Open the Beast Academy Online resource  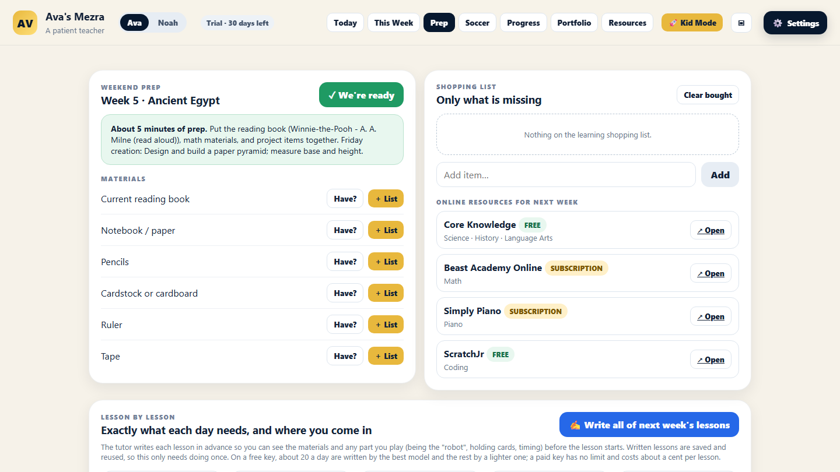tap(710, 273)
